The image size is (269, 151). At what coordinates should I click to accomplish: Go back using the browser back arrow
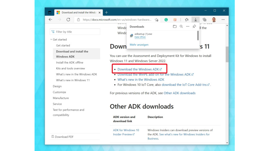(50, 20)
